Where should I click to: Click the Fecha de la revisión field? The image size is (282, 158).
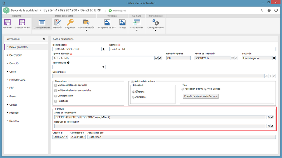[213, 58]
